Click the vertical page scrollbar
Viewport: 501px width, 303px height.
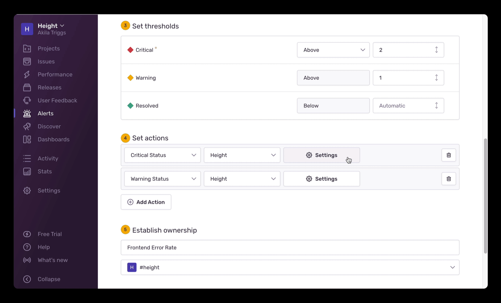point(485,196)
